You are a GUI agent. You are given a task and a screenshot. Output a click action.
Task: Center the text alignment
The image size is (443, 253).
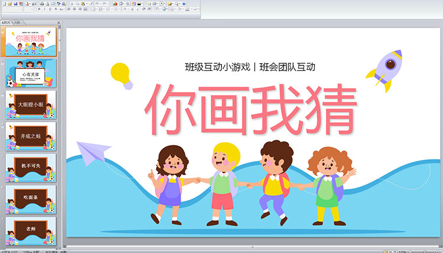pos(74,9)
